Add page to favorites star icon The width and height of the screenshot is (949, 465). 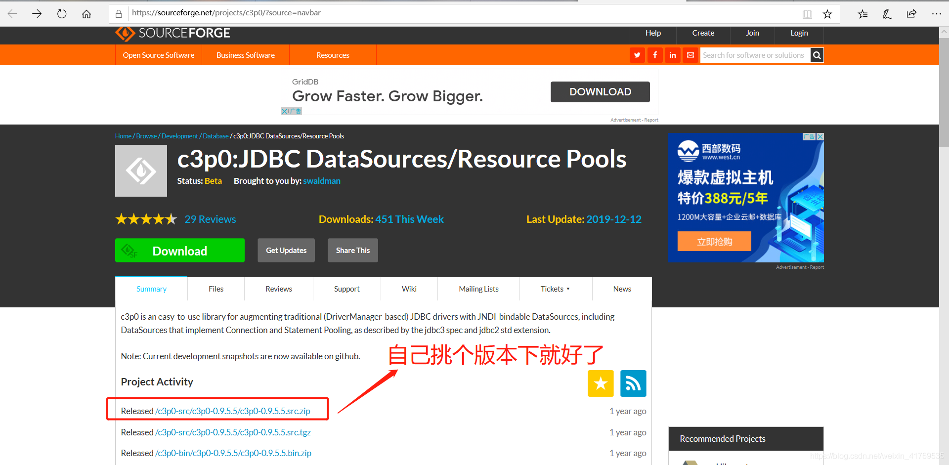[x=827, y=14]
